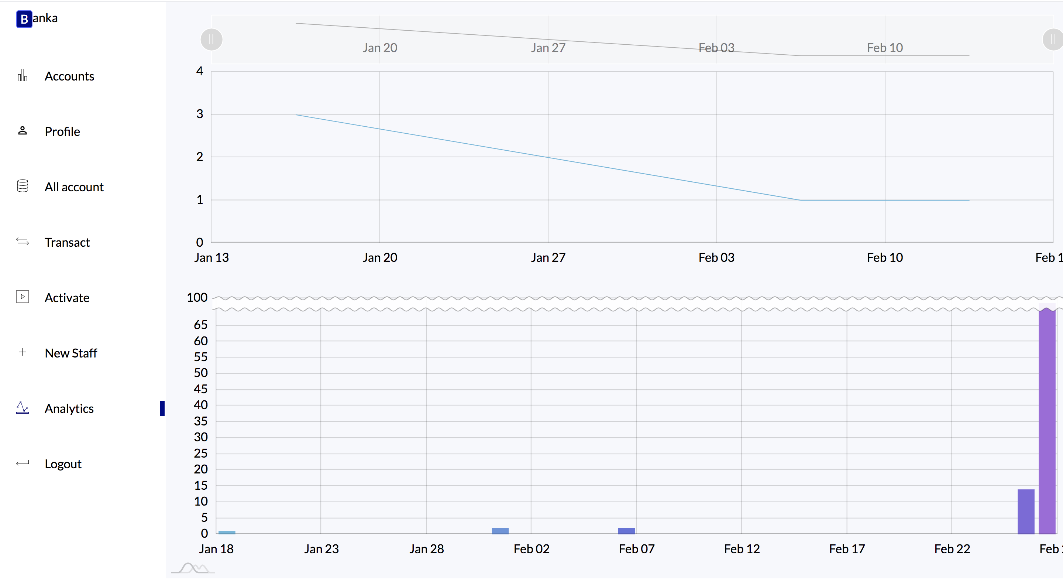This screenshot has height=585, width=1063.
Task: Select Transact in the sidebar
Action: tap(67, 242)
